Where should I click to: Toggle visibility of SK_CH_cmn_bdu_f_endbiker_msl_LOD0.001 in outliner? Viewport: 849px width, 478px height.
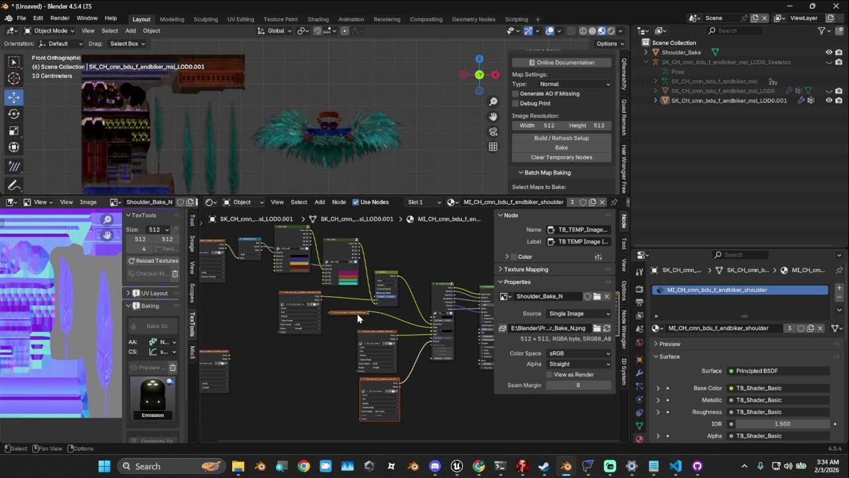(828, 100)
